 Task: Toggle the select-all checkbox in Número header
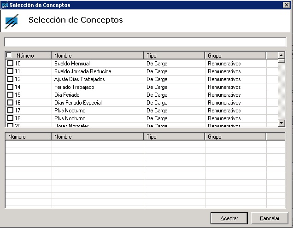coord(9,56)
